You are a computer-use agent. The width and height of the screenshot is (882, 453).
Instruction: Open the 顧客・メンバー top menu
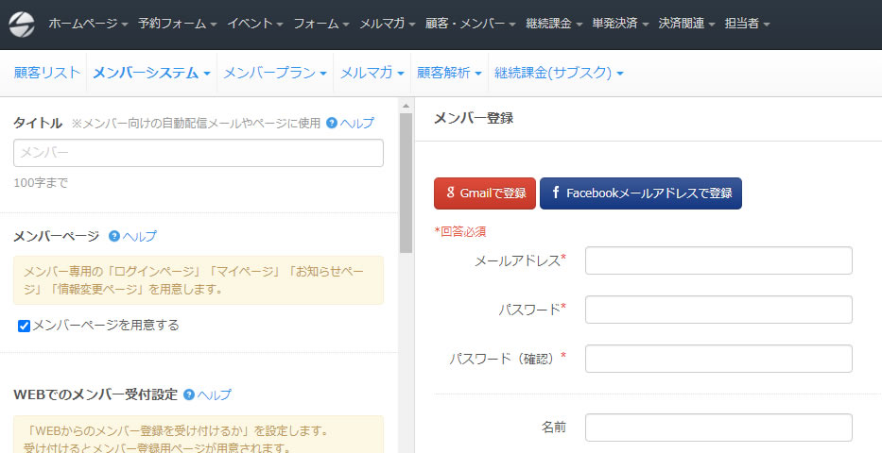click(470, 24)
